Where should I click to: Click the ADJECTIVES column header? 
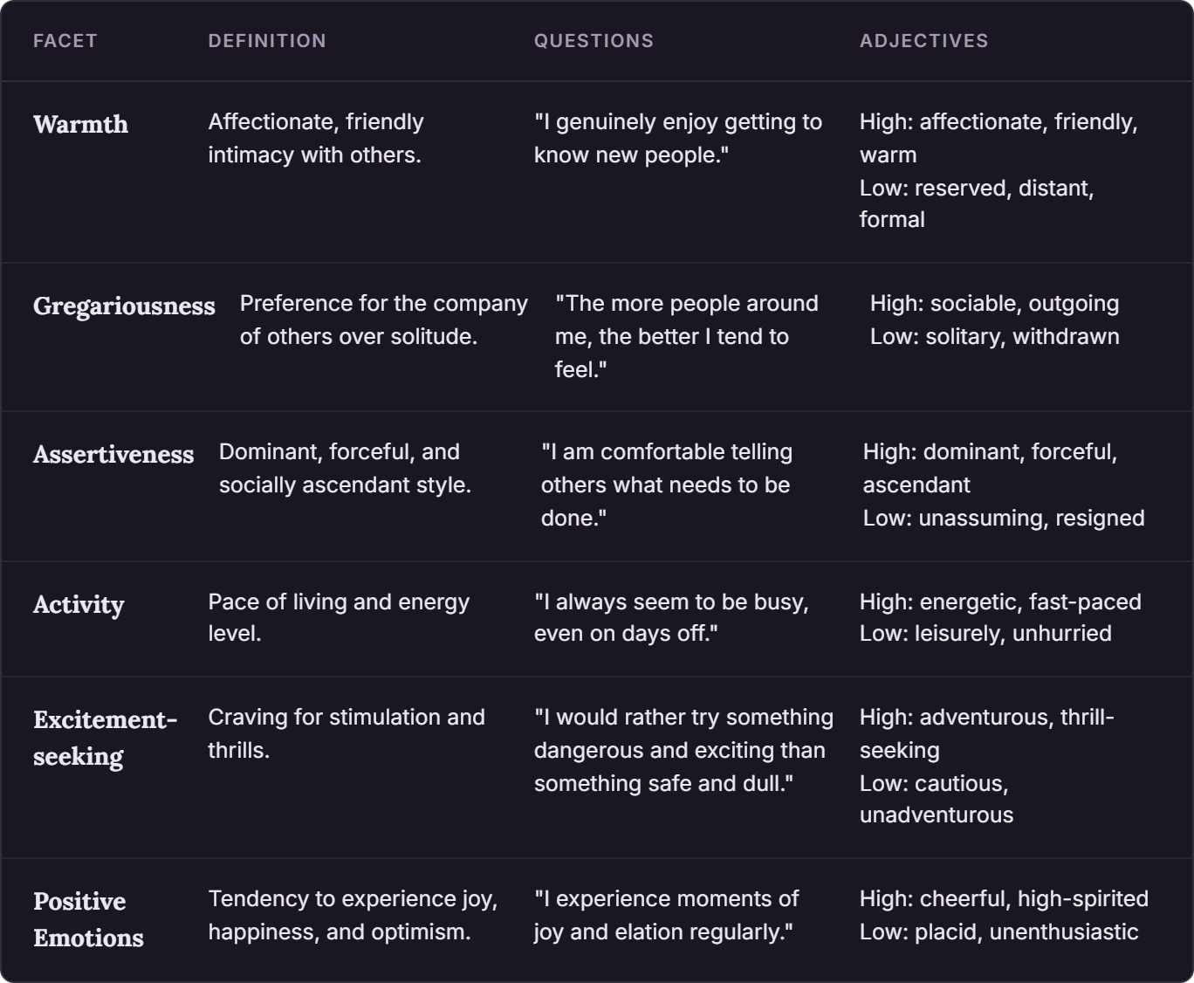coord(923,41)
